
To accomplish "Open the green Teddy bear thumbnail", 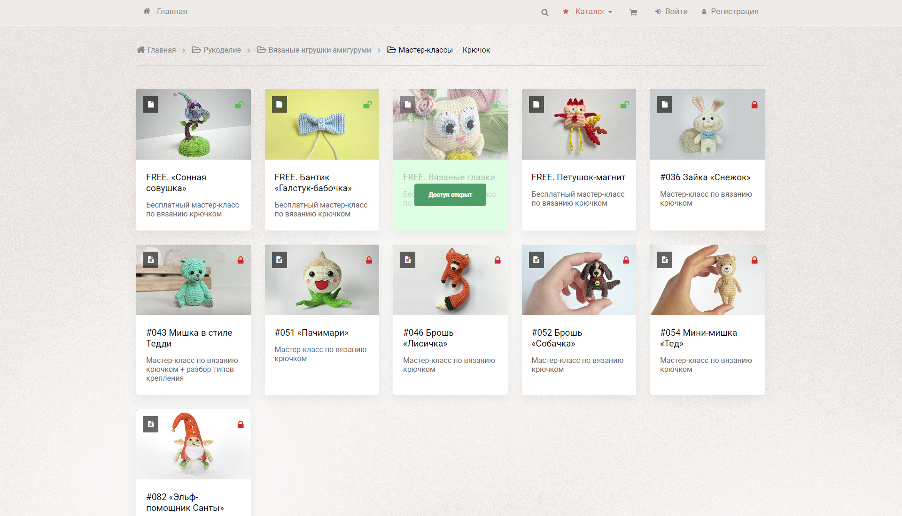I will coord(194,280).
